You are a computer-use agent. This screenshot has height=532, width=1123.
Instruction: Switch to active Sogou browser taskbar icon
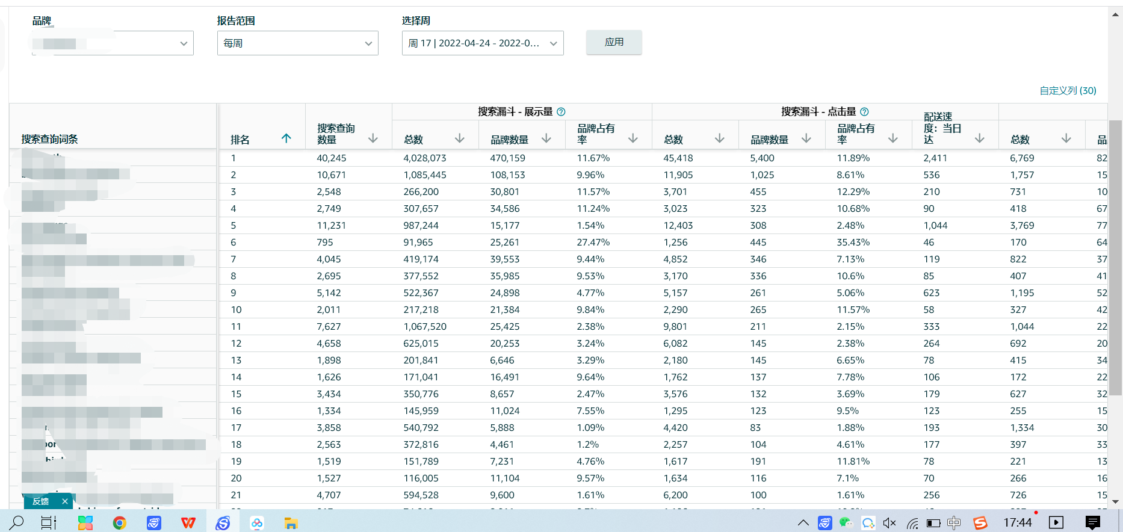click(x=223, y=523)
